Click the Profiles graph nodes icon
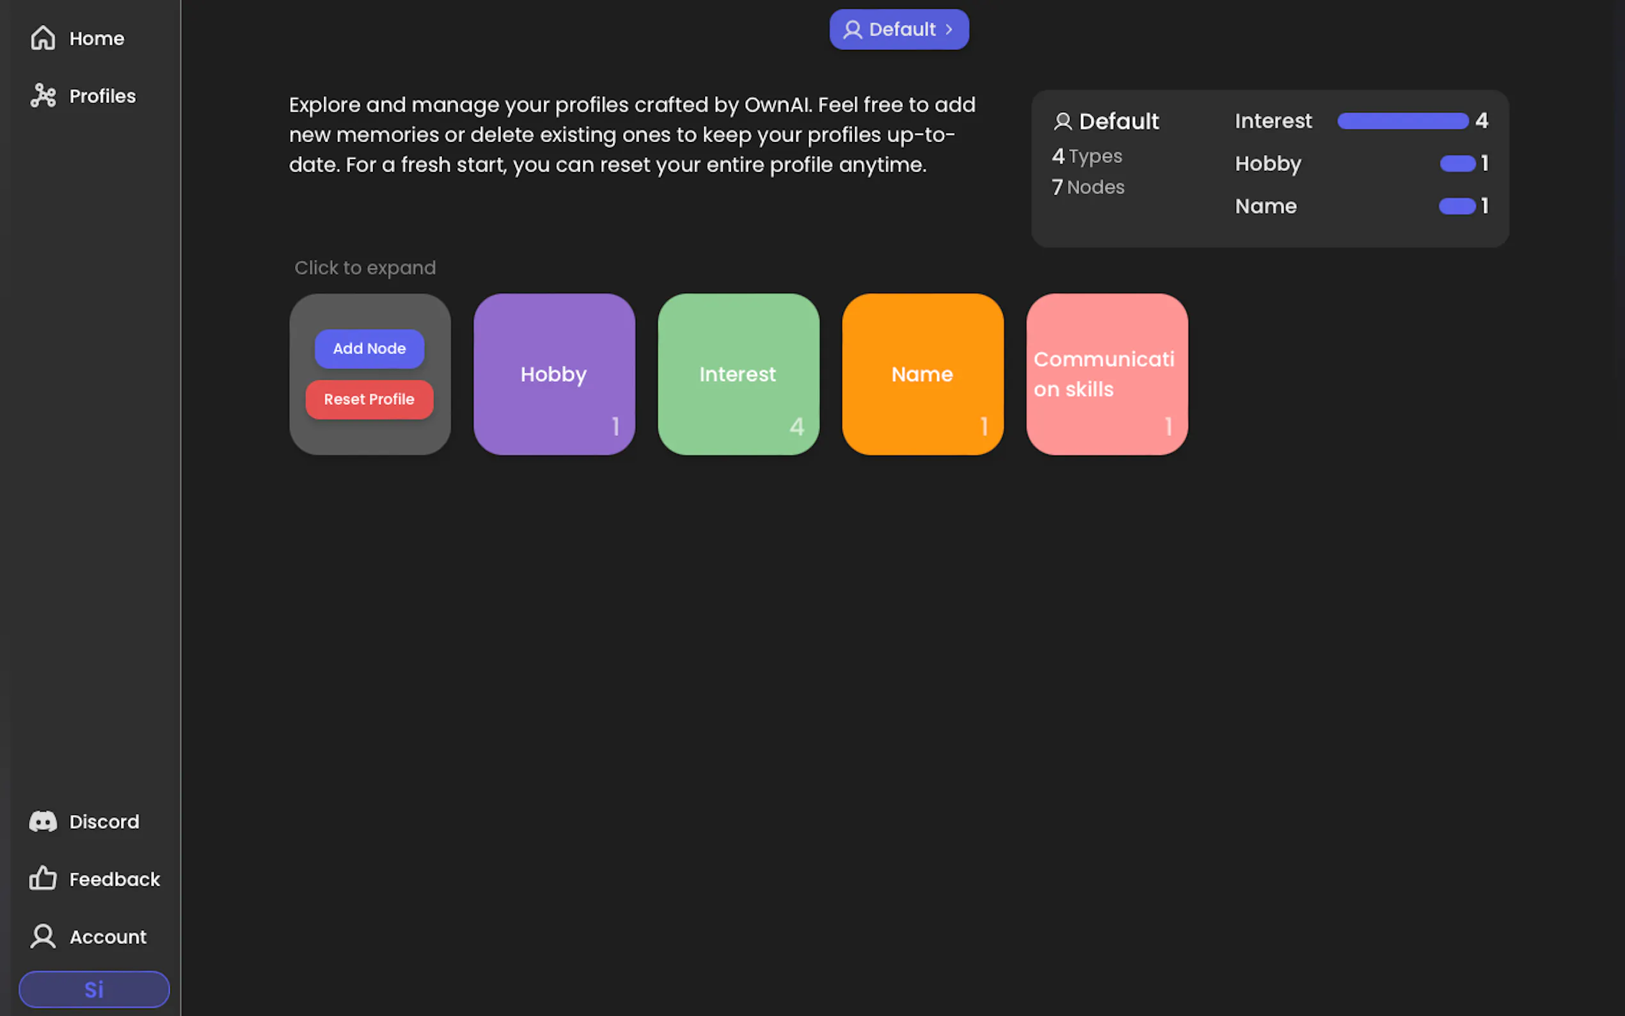Image resolution: width=1625 pixels, height=1016 pixels. (x=43, y=95)
